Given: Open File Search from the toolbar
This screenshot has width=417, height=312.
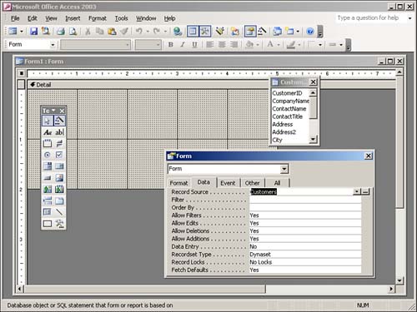Looking at the screenshot, I should tap(46, 31).
